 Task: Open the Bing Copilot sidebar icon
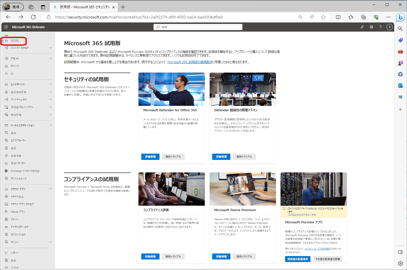click(x=400, y=17)
